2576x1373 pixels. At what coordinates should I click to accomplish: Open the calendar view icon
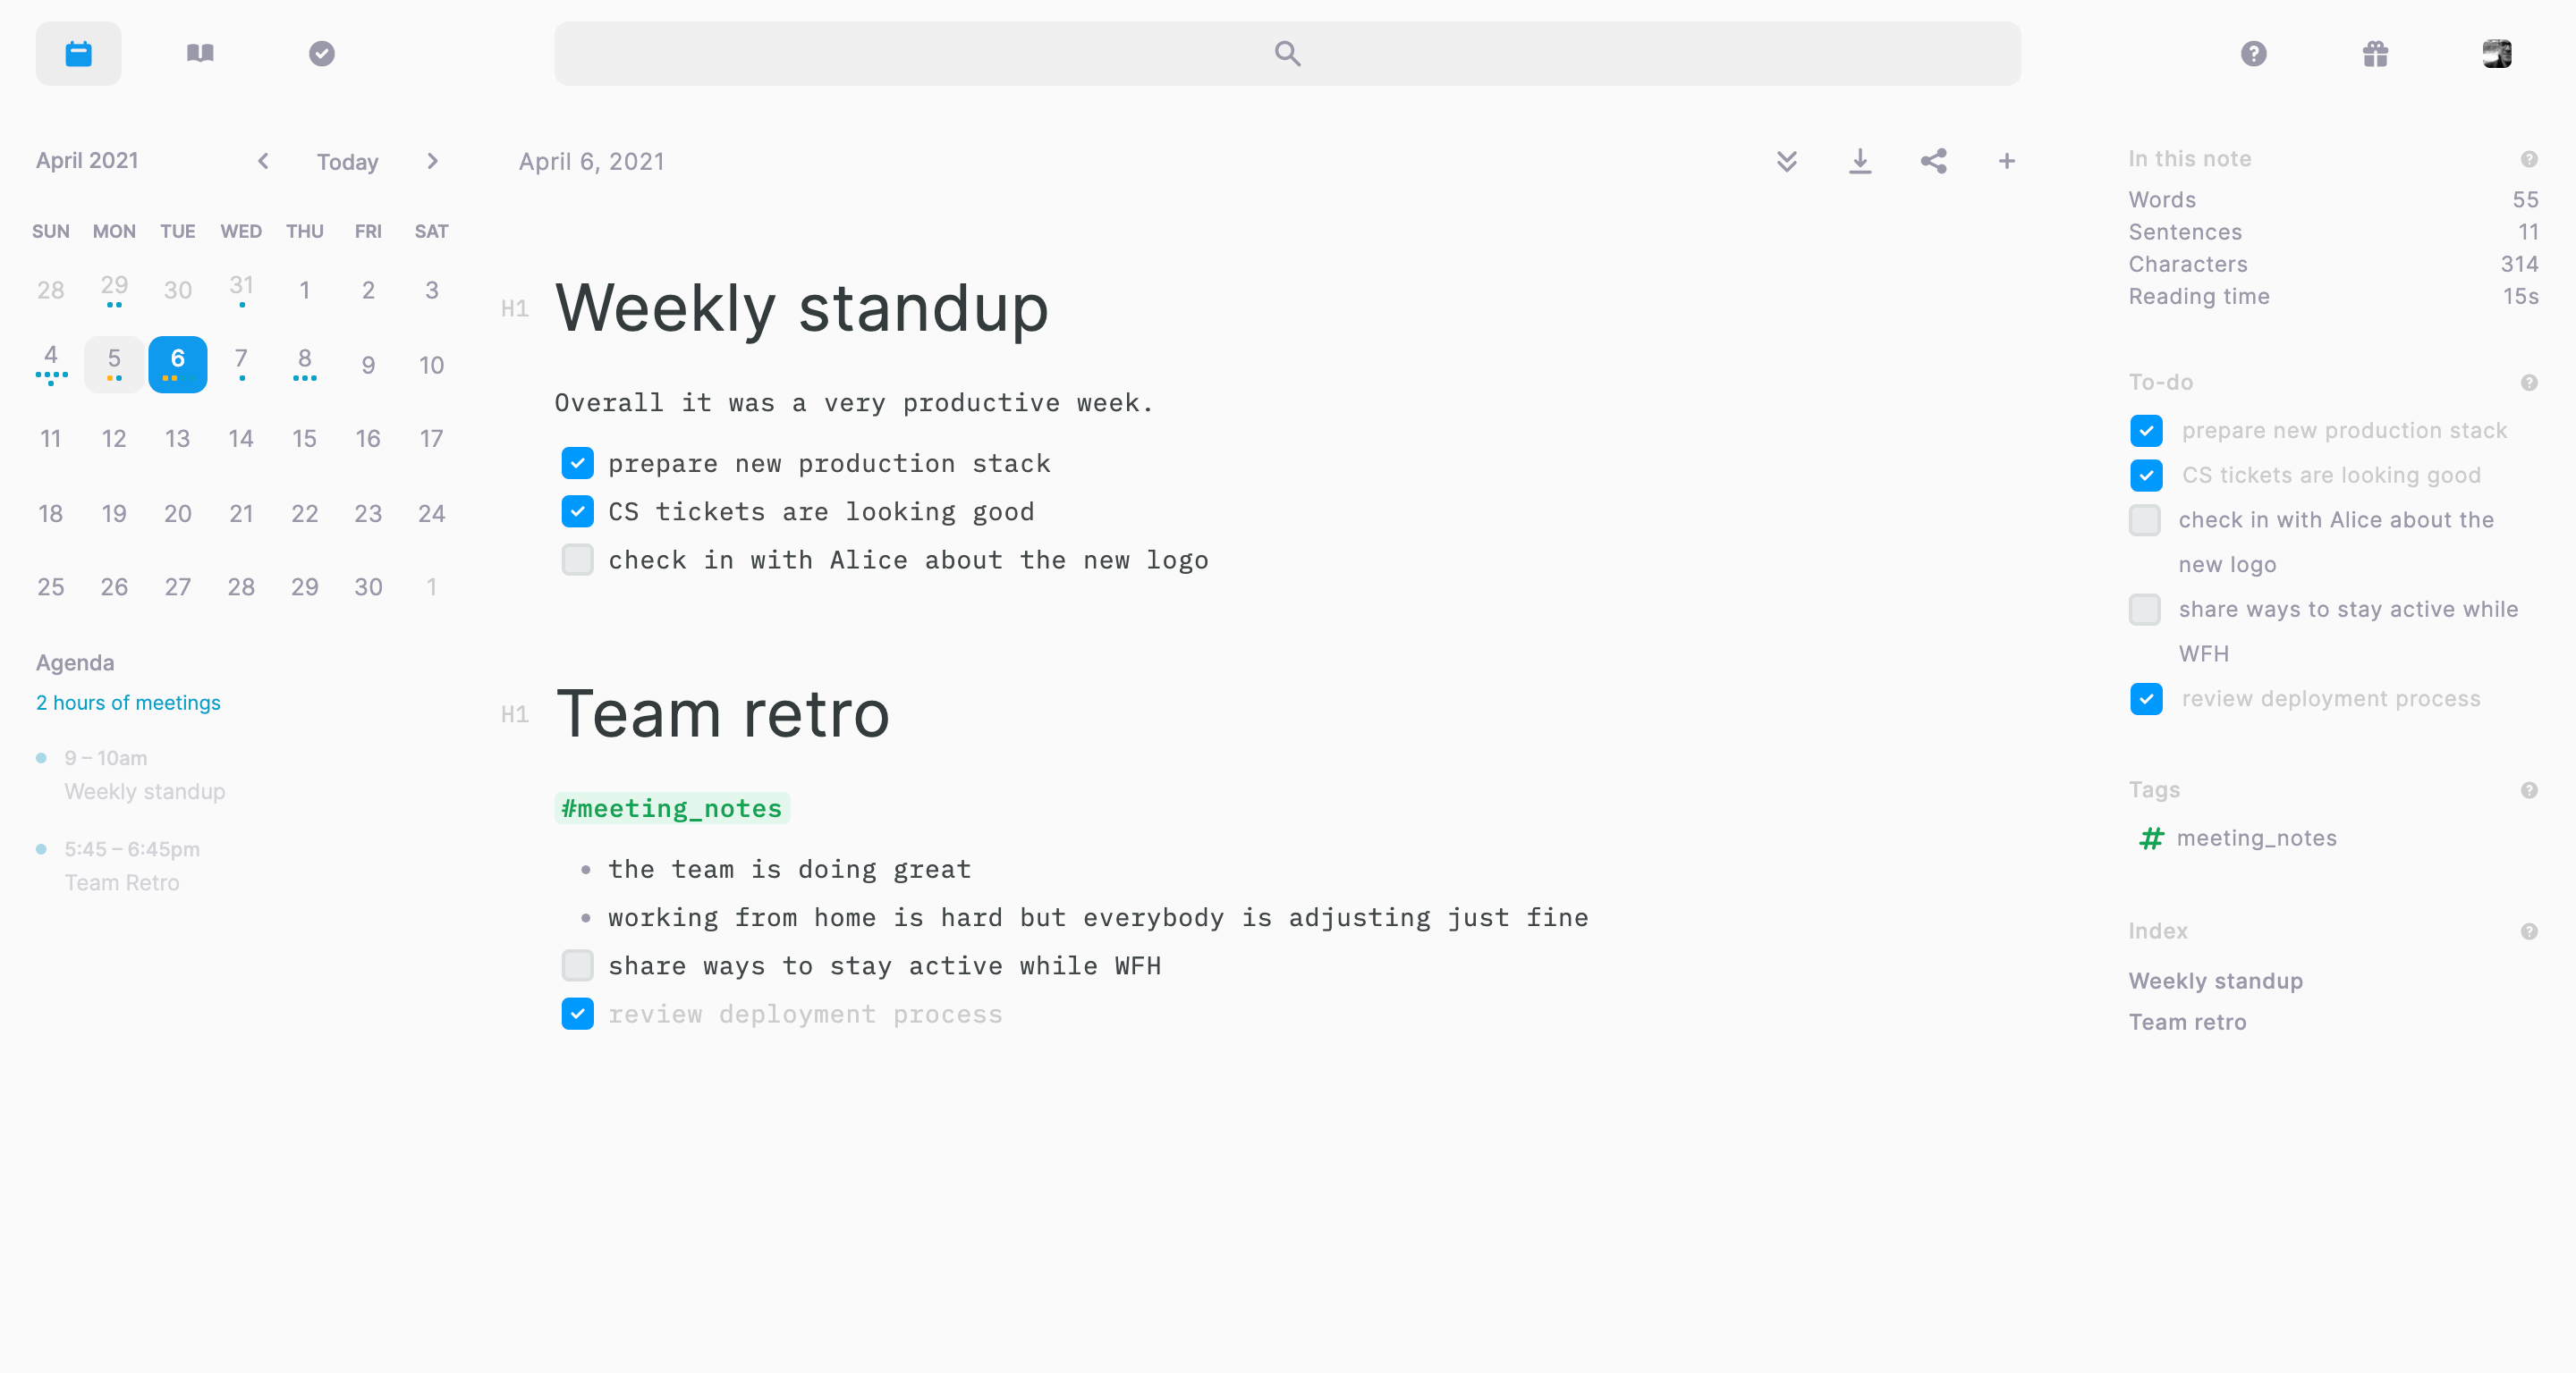point(78,53)
